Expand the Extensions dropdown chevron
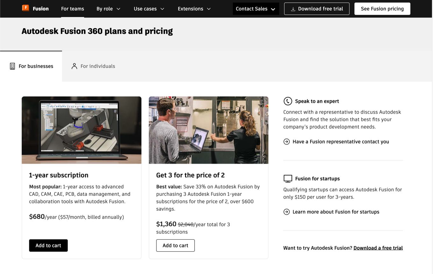433x274 pixels. [209, 9]
